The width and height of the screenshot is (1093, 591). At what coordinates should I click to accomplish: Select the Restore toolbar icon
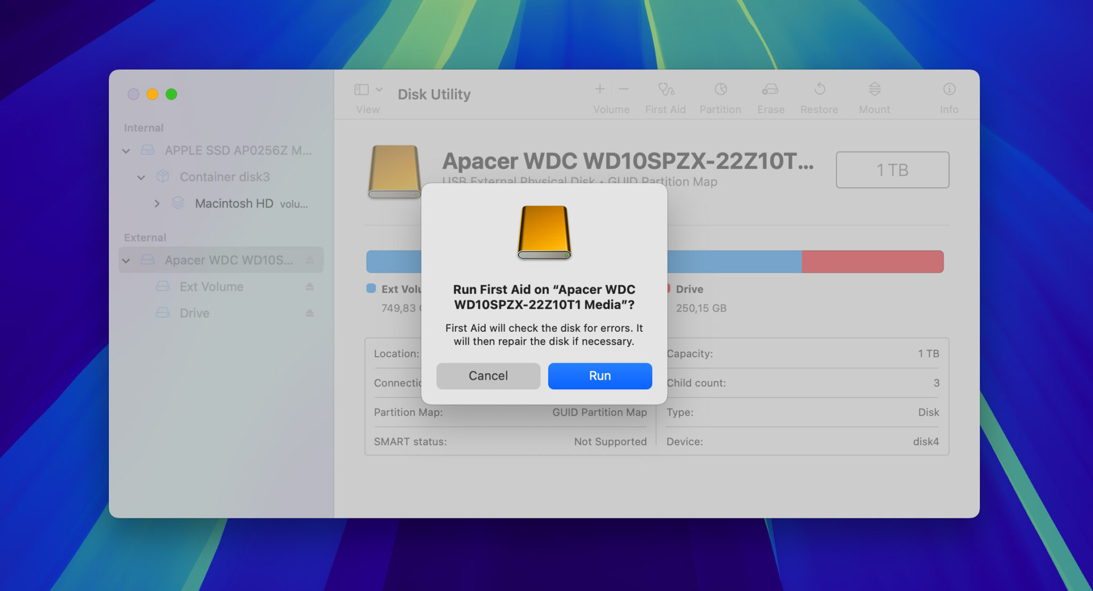[x=819, y=96]
